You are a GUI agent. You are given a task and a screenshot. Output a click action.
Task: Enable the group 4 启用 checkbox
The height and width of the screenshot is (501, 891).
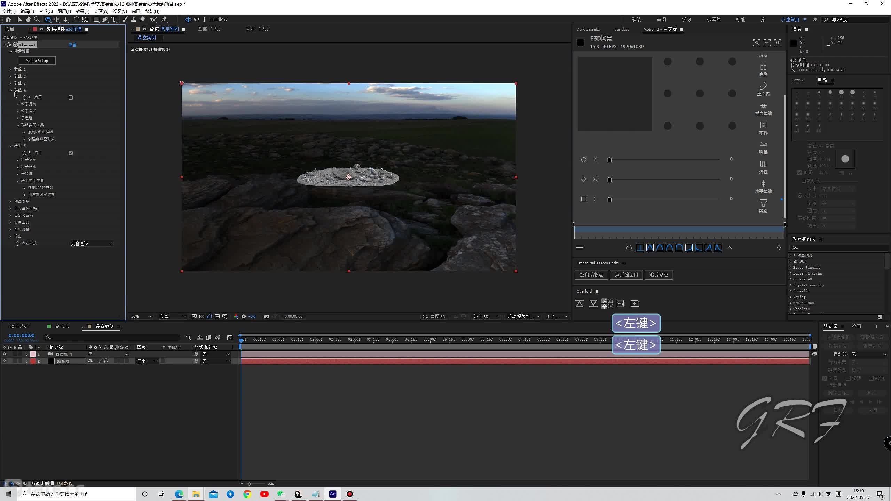71,97
